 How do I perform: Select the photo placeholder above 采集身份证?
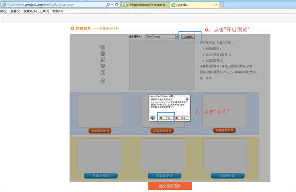225,155
